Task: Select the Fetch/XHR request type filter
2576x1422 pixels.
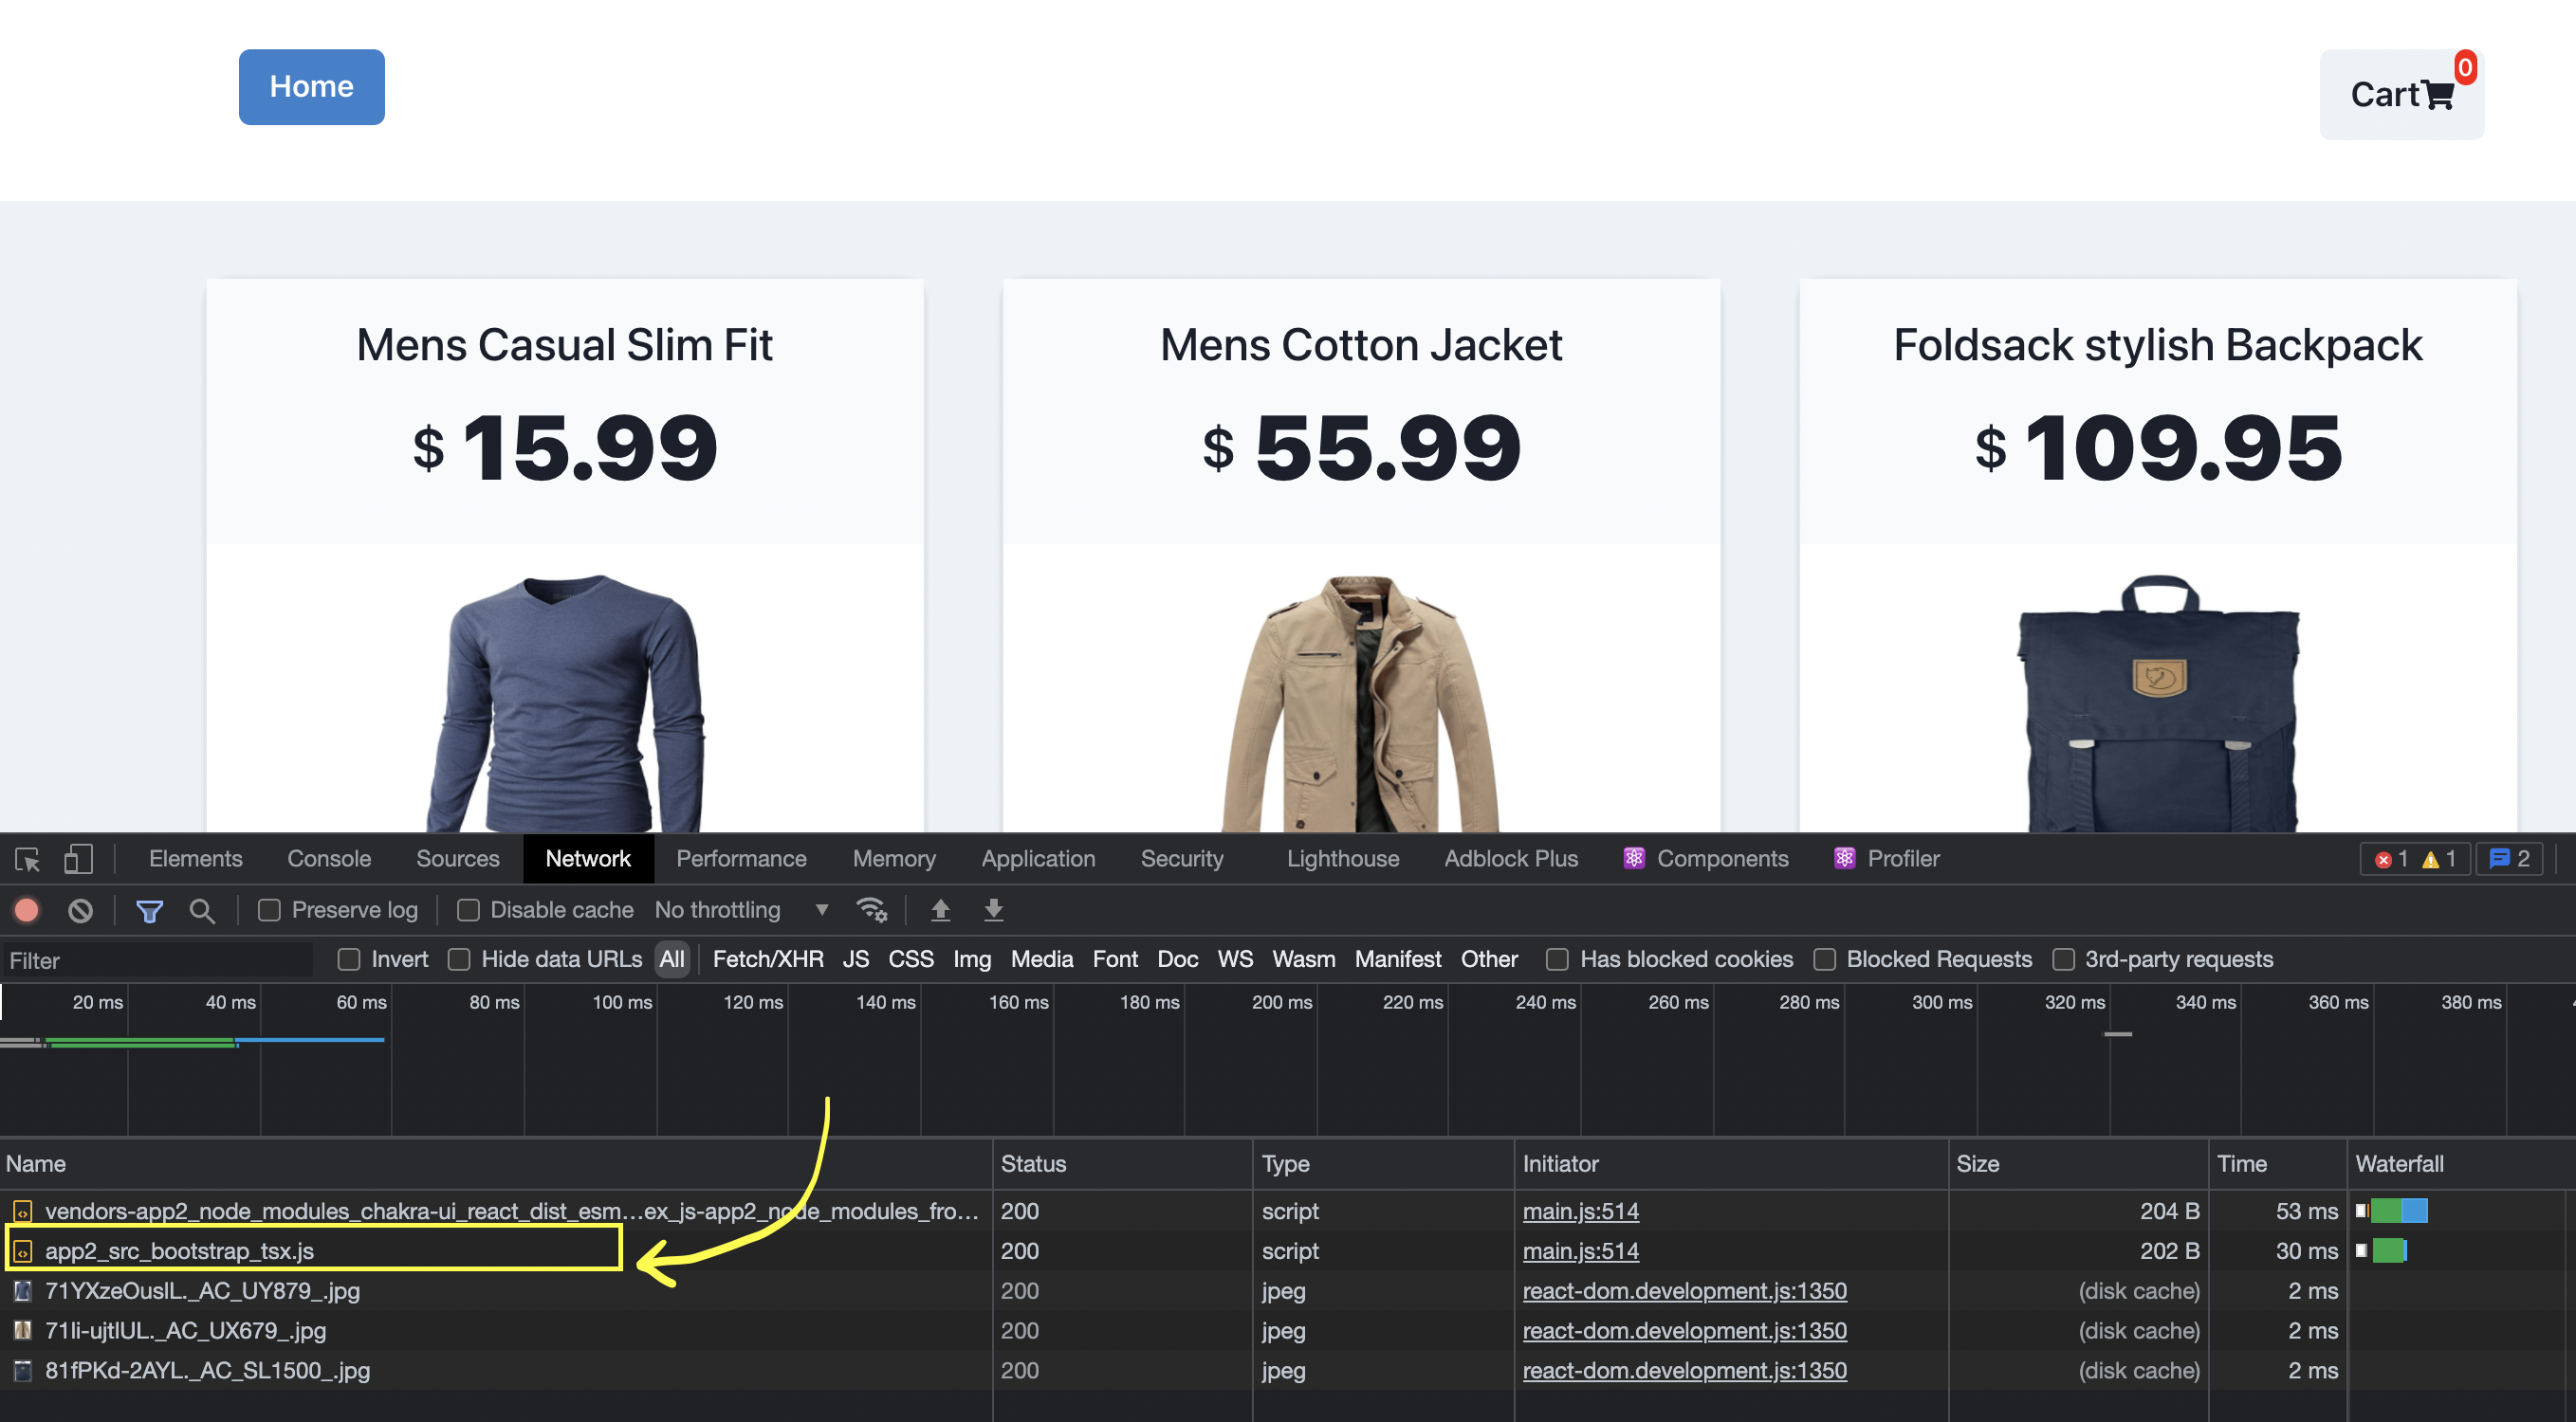Action: point(768,959)
